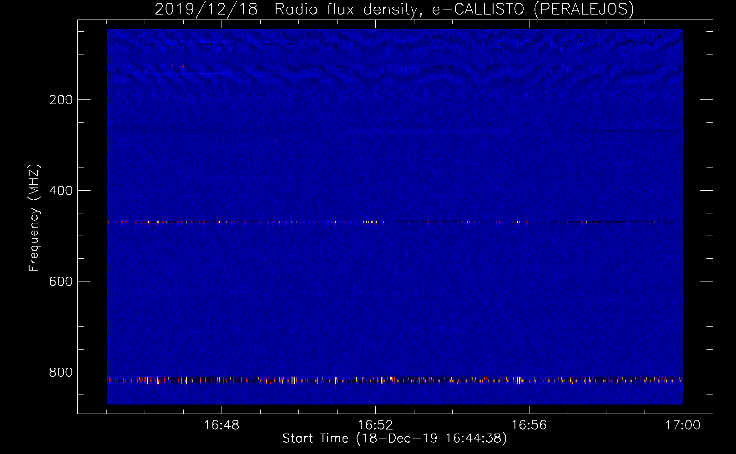Select the 400 frequency tick label
This screenshot has height=454, width=736.
click(61, 191)
